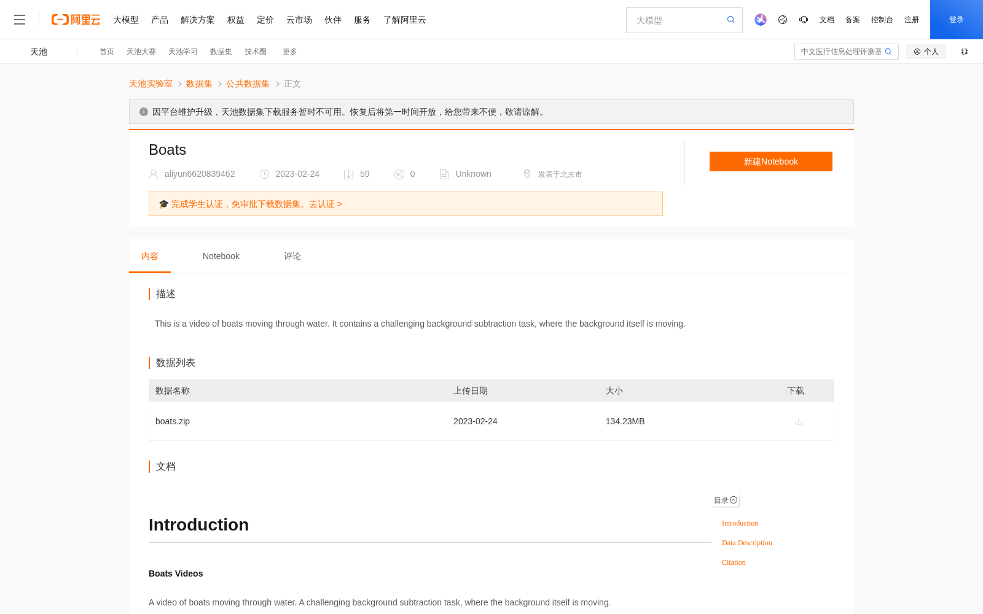This screenshot has width=983, height=614.
Task: Click search icon in Tianchi search field
Action: (x=888, y=52)
